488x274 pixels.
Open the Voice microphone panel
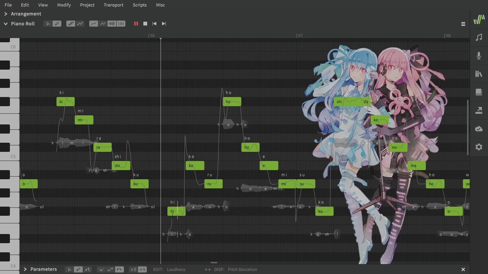point(479,56)
